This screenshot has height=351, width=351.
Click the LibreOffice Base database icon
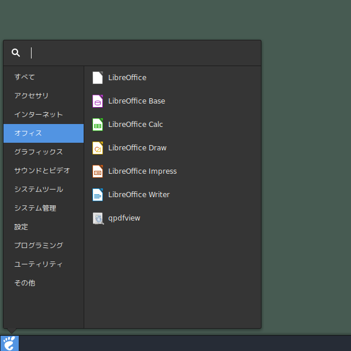pos(98,101)
